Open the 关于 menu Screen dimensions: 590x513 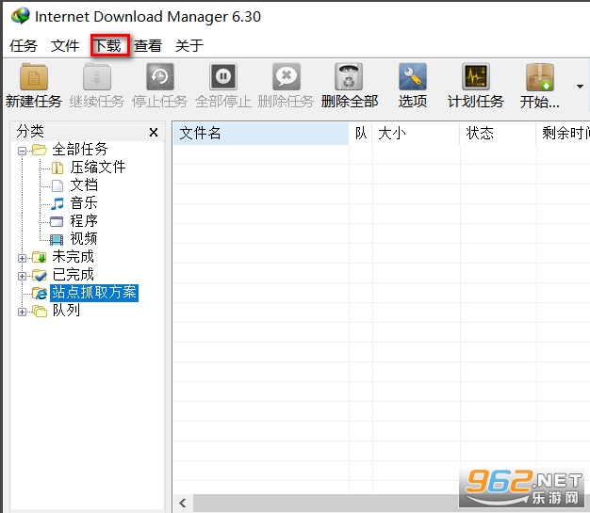(x=189, y=46)
